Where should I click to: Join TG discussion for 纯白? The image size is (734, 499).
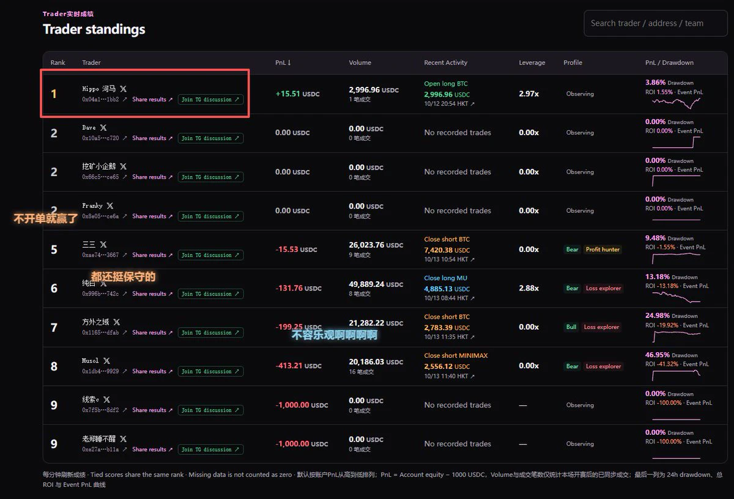point(210,294)
